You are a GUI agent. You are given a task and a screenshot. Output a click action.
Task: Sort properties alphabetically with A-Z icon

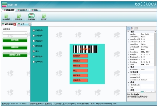pos(132,28)
